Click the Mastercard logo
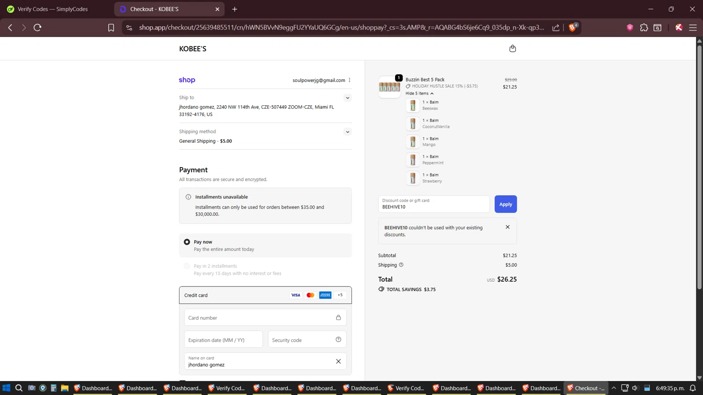This screenshot has height=395, width=703. 310,295
